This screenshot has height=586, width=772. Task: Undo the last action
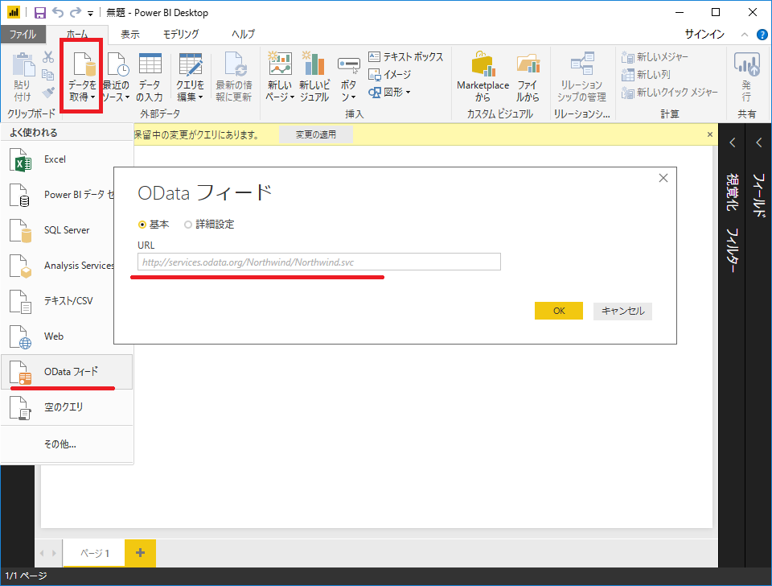pyautogui.click(x=58, y=12)
